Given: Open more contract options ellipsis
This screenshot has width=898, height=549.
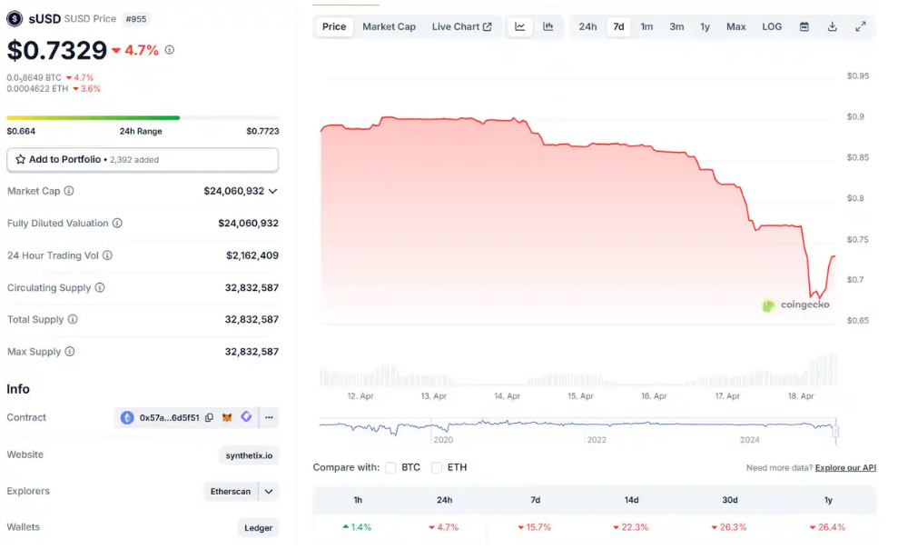Looking at the screenshot, I should tap(269, 418).
